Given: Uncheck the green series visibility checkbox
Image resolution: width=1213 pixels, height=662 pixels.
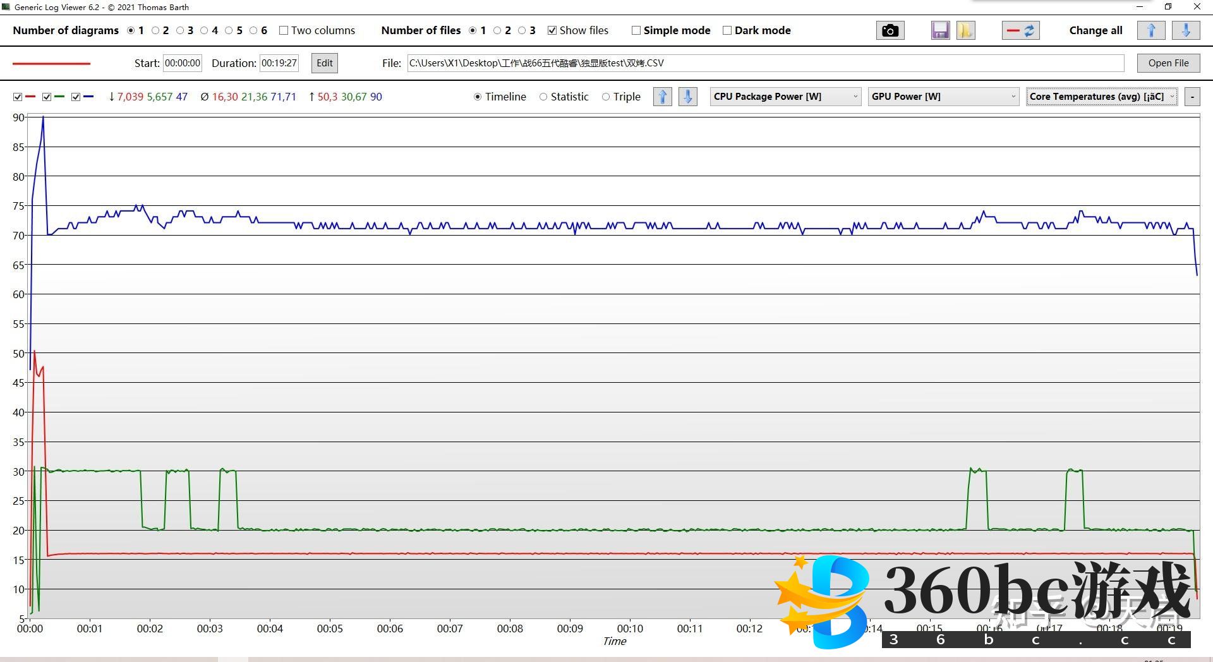Looking at the screenshot, I should [47, 97].
